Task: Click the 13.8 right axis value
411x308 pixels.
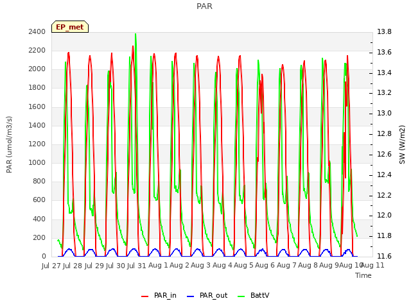Action: pyautogui.click(x=384, y=31)
